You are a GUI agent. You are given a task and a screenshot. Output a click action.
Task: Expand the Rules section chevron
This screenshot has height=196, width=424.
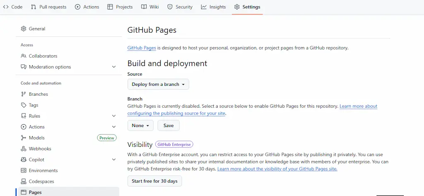(x=114, y=116)
